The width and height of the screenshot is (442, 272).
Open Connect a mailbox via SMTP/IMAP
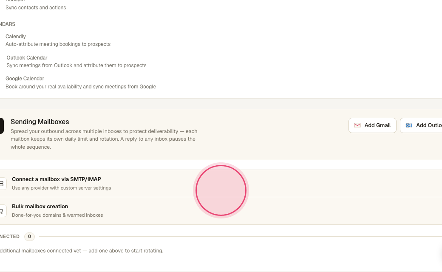(x=221, y=184)
